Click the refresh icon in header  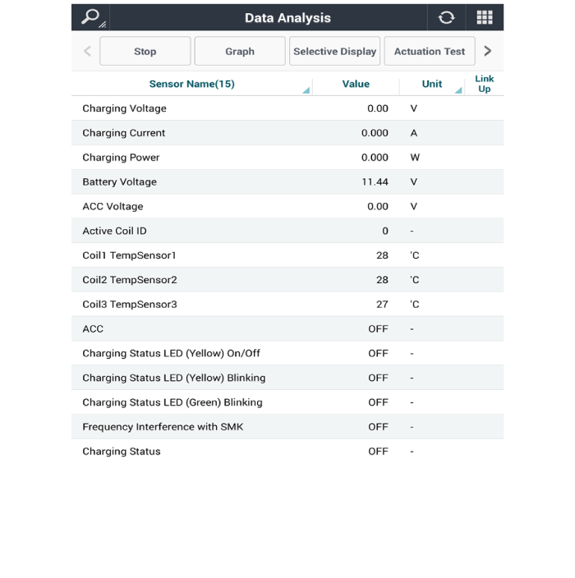point(446,17)
